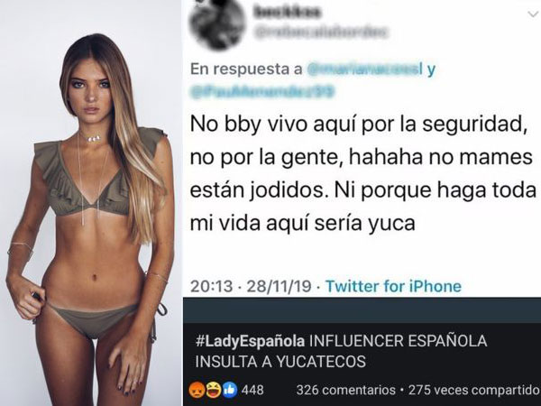Select the tweet text about seguridad
This screenshot has width=541, height=406.
pyautogui.click(x=363, y=174)
